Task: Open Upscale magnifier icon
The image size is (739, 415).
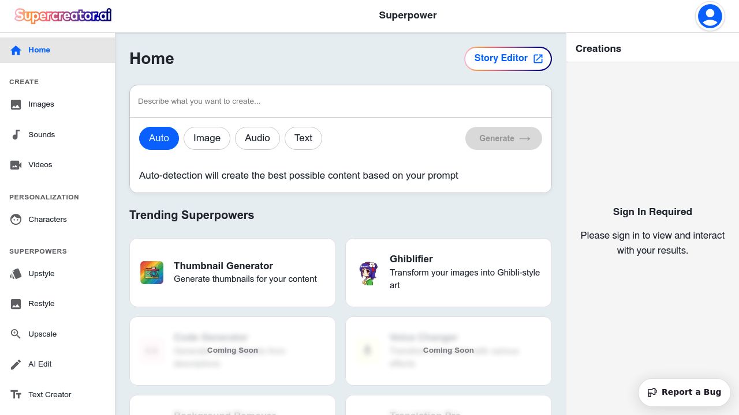Action: (16, 334)
